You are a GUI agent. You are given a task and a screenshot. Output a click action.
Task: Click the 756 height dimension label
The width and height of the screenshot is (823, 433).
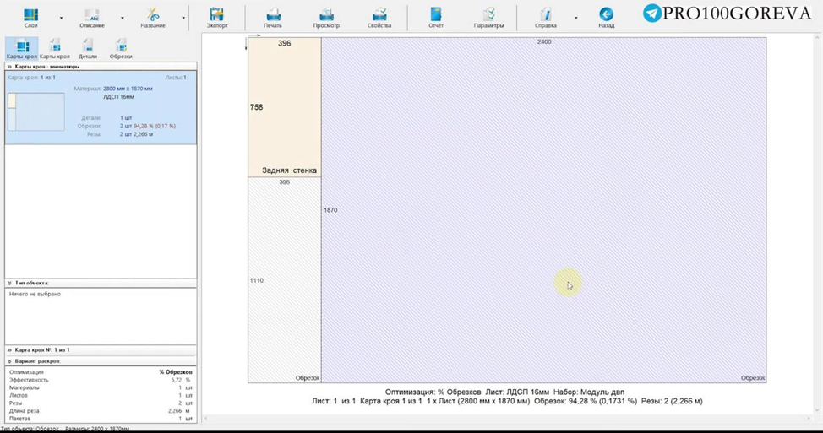pyautogui.click(x=257, y=107)
